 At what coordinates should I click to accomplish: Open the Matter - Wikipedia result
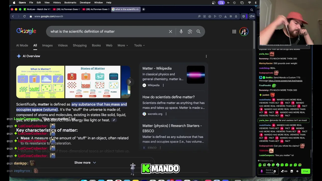(x=157, y=68)
